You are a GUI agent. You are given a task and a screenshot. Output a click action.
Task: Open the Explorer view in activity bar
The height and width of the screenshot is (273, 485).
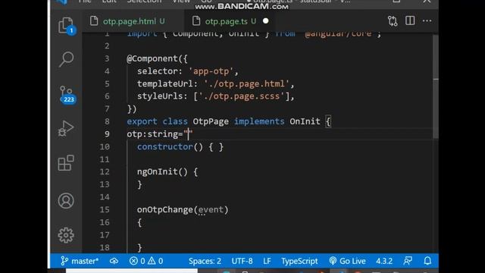coord(66,25)
